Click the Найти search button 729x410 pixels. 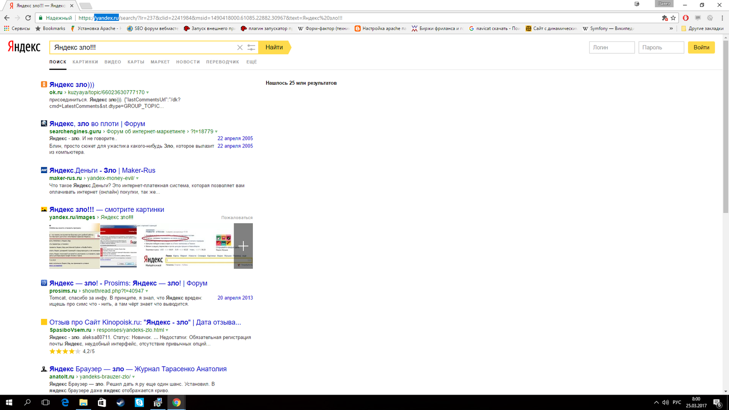(274, 47)
